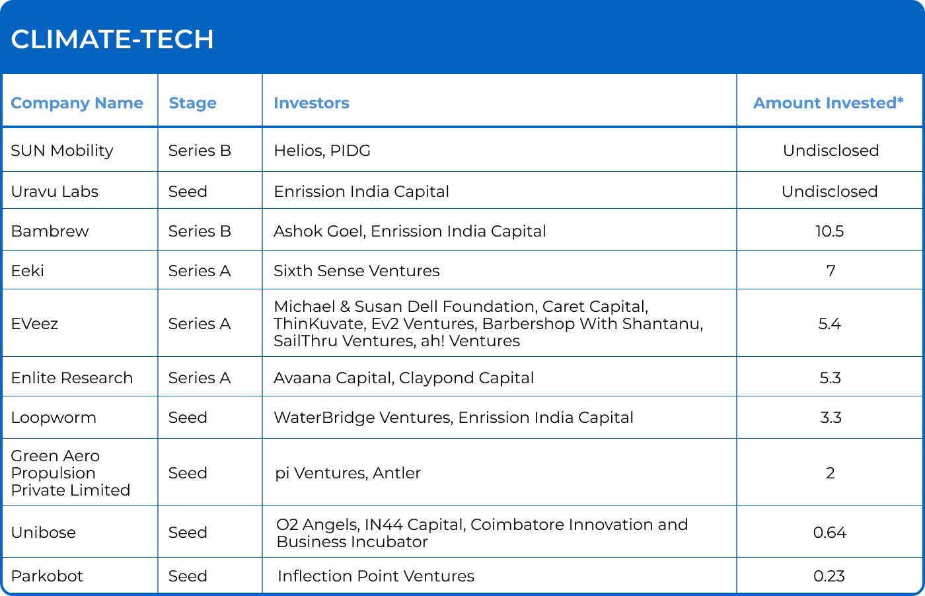Click the CLIMATE-TECH table title
This screenshot has width=925, height=596.
click(x=112, y=40)
